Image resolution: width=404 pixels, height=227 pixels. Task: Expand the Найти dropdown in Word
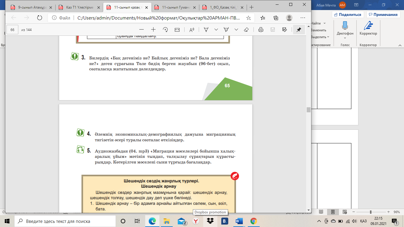point(324,23)
